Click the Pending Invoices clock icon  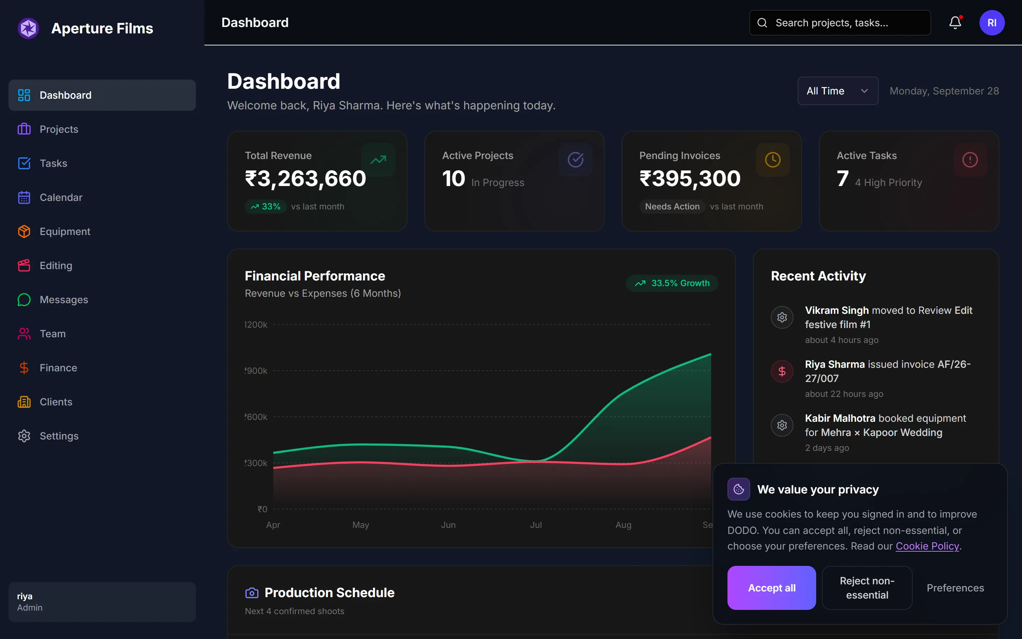tap(773, 160)
